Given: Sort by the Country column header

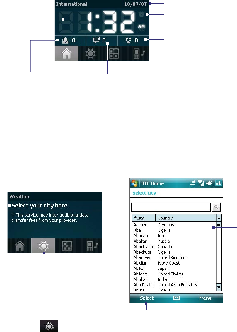Looking at the screenshot, I should tap(186, 218).
